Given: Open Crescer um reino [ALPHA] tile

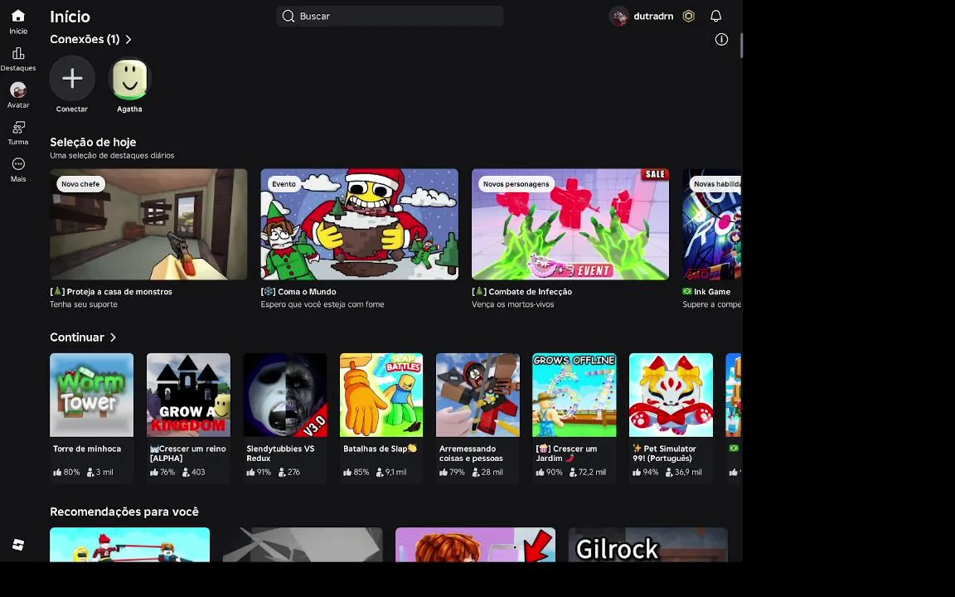Looking at the screenshot, I should point(188,395).
